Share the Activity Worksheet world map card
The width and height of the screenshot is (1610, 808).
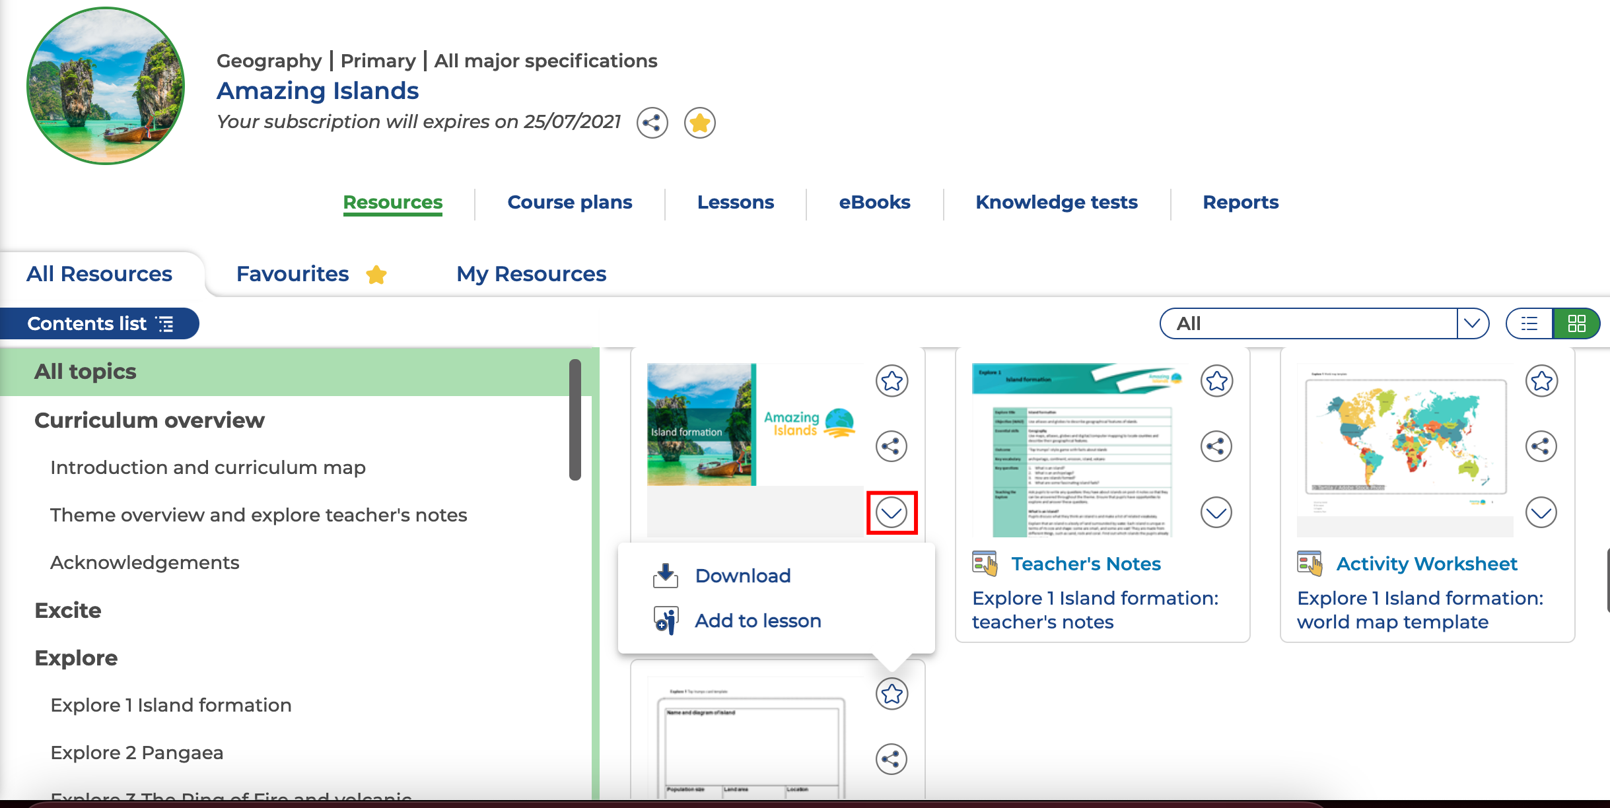click(x=1541, y=446)
